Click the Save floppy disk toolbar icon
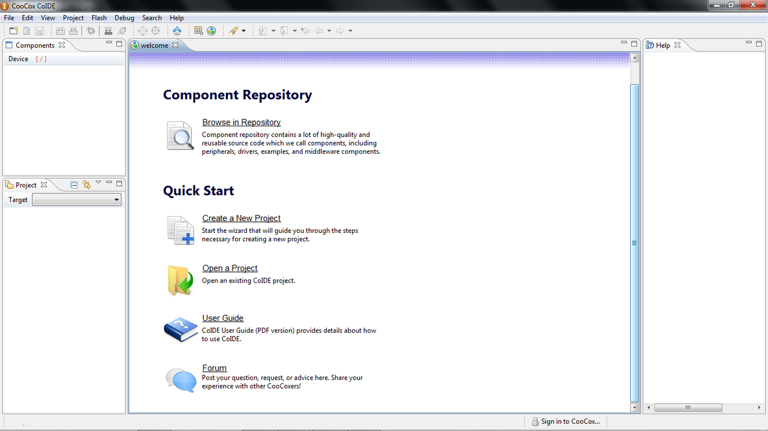Viewport: 768px width, 431px height. coord(40,31)
